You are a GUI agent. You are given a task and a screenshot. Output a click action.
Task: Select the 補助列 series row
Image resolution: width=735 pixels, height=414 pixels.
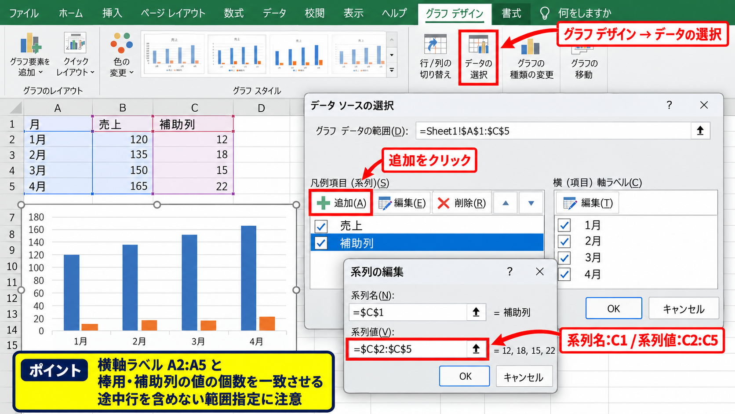pos(427,243)
